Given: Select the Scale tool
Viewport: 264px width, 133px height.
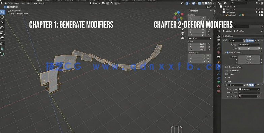Looking at the screenshot, I should (2, 33).
